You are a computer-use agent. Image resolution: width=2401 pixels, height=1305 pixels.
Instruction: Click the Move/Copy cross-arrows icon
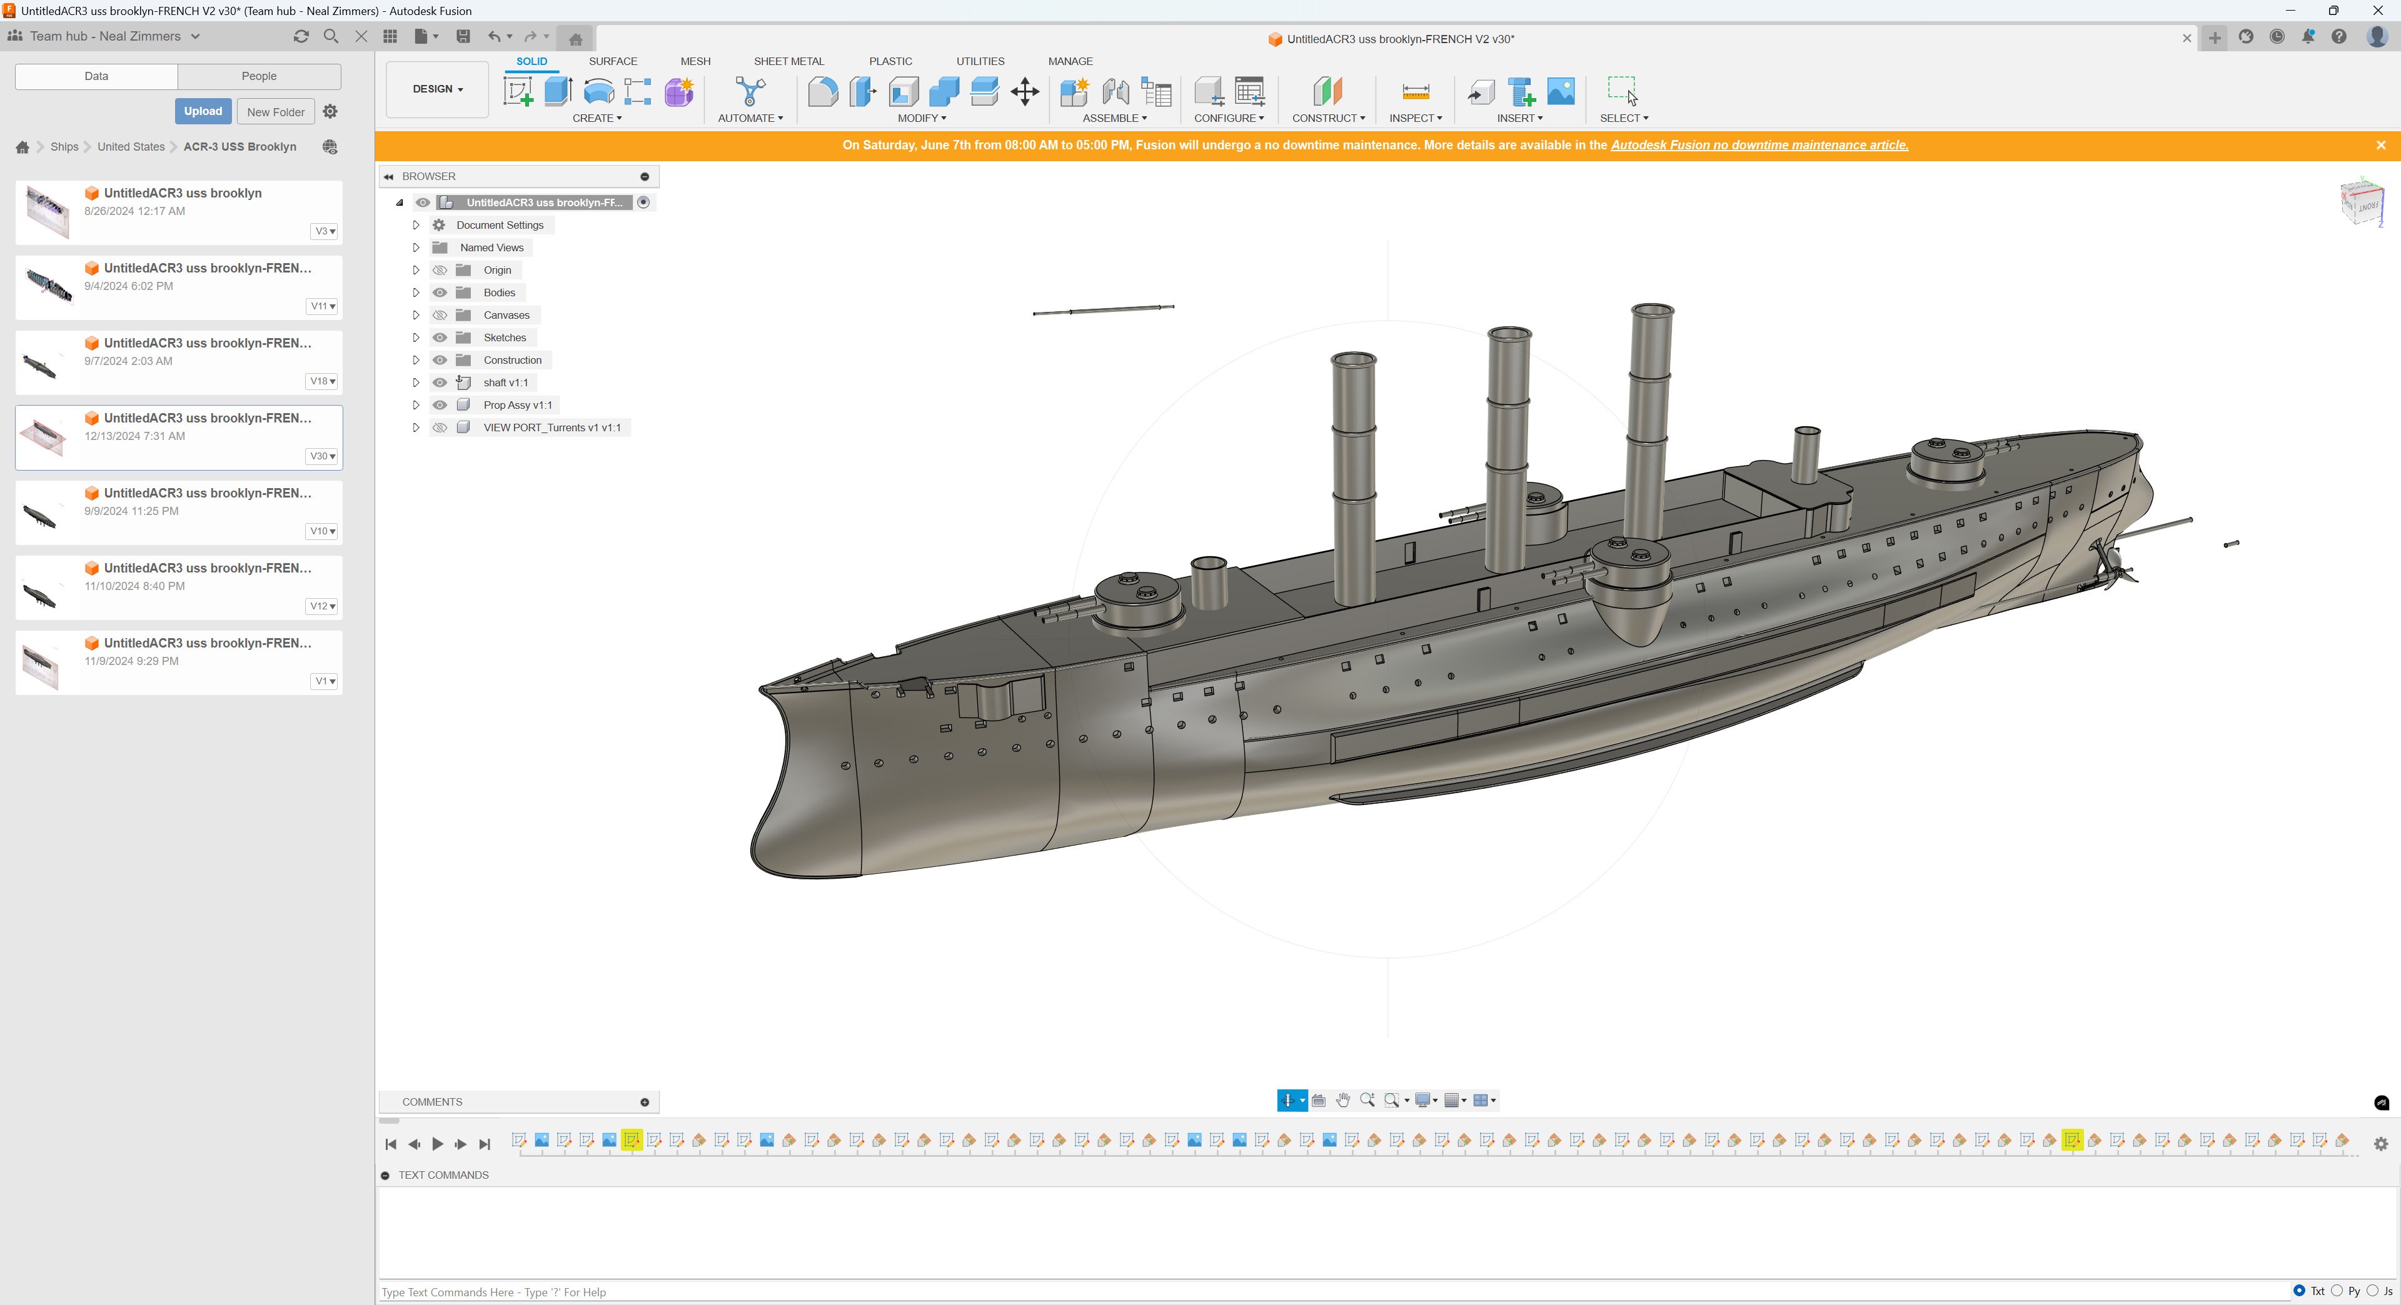coord(1024,91)
